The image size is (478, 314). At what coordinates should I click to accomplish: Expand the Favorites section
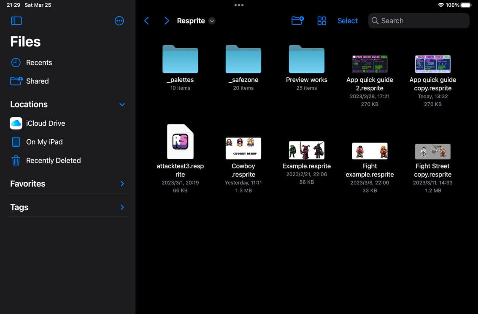pos(122,184)
